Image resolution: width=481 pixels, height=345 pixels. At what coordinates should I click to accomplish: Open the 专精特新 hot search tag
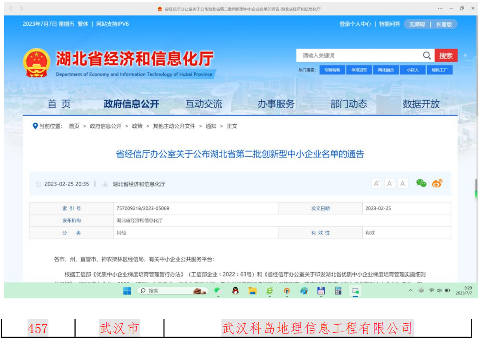tap(332, 70)
